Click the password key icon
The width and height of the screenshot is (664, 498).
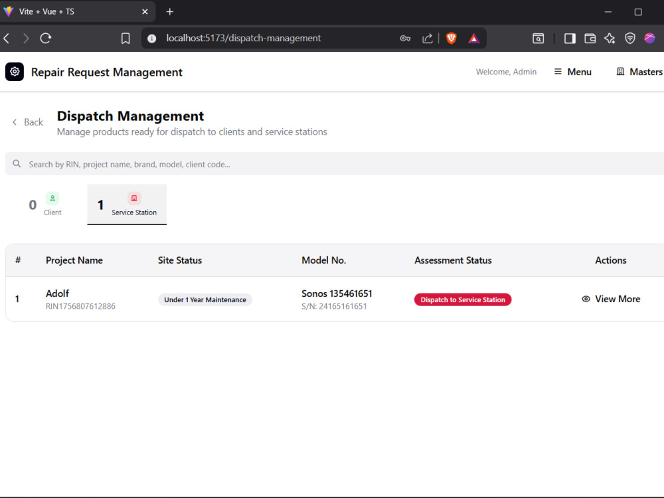point(405,39)
